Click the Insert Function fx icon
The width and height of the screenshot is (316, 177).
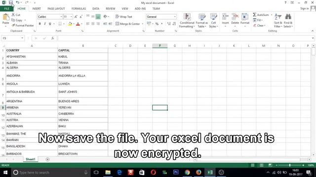(53, 38)
